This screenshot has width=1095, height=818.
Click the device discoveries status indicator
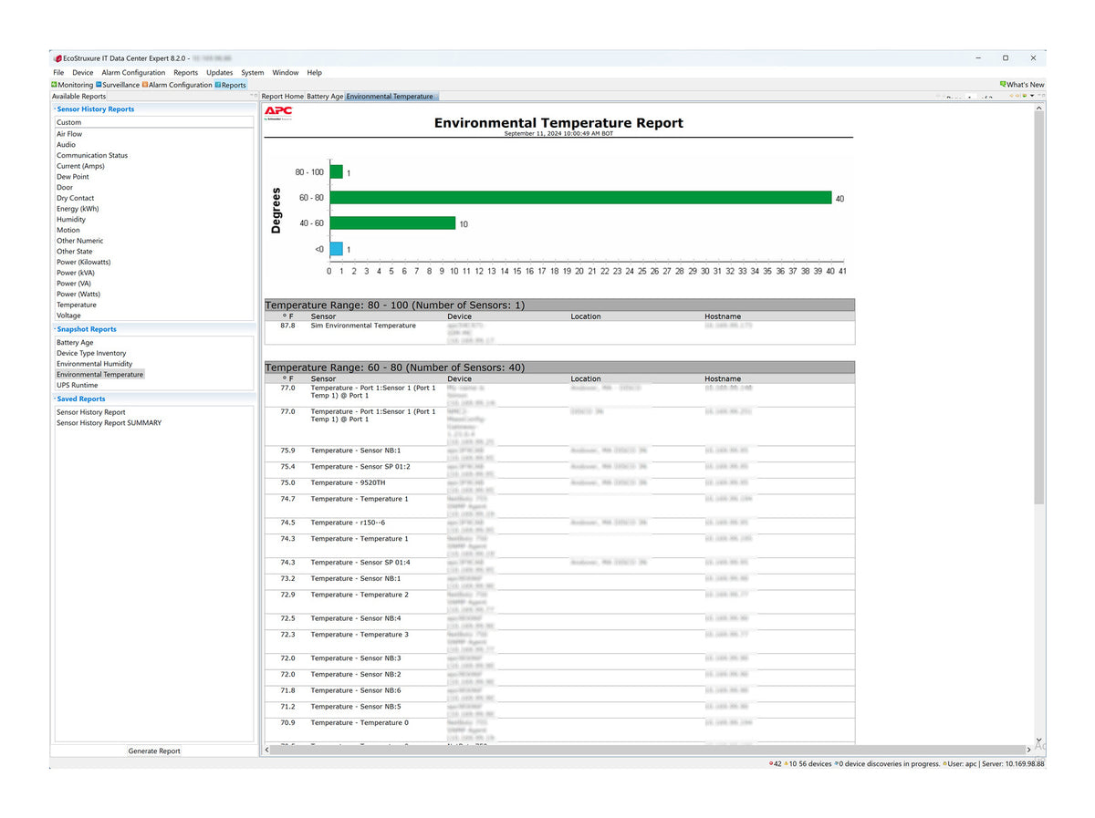[x=889, y=764]
